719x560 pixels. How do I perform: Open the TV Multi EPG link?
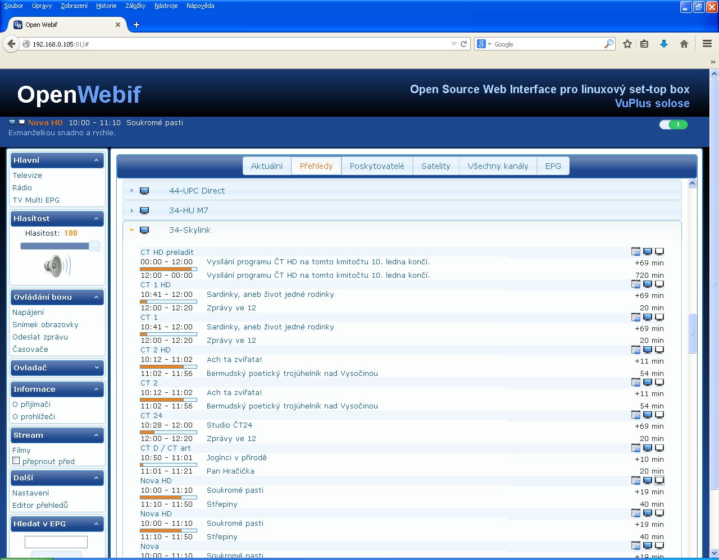[36, 200]
